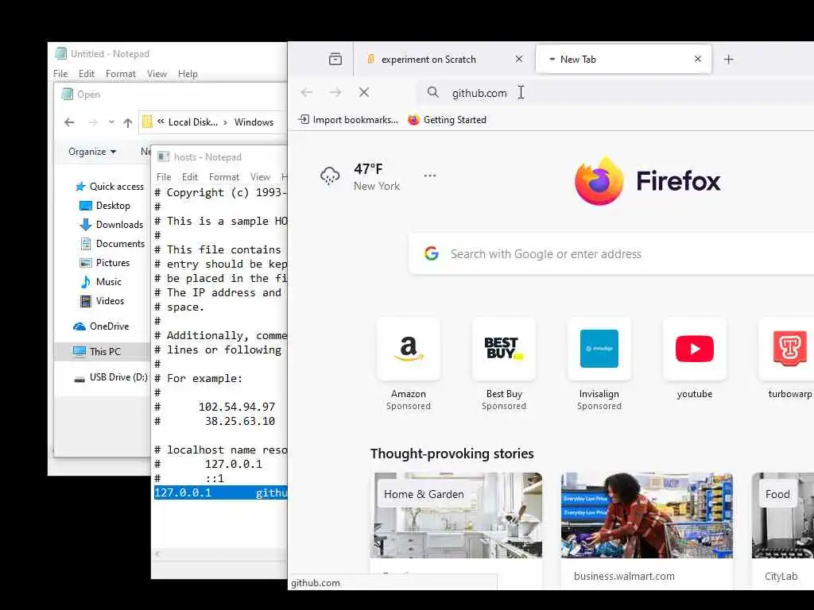Screen dimensions: 814x610
Task: Click the folder icon in Open dialog address bar
Action: [x=147, y=122]
